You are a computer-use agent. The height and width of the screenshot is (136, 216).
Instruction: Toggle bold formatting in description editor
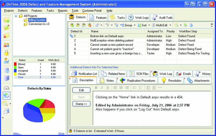(96, 88)
